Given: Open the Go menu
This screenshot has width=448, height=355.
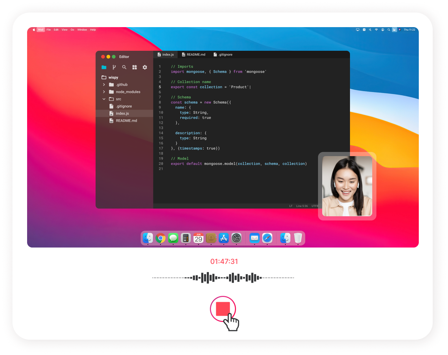Looking at the screenshot, I should [x=72, y=30].
